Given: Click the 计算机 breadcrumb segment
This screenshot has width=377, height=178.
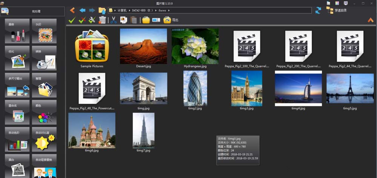Looking at the screenshot, I should 122,11.
